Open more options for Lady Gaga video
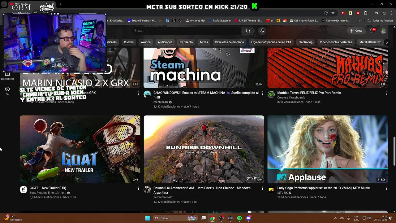The width and height of the screenshot is (396, 223). [386, 188]
